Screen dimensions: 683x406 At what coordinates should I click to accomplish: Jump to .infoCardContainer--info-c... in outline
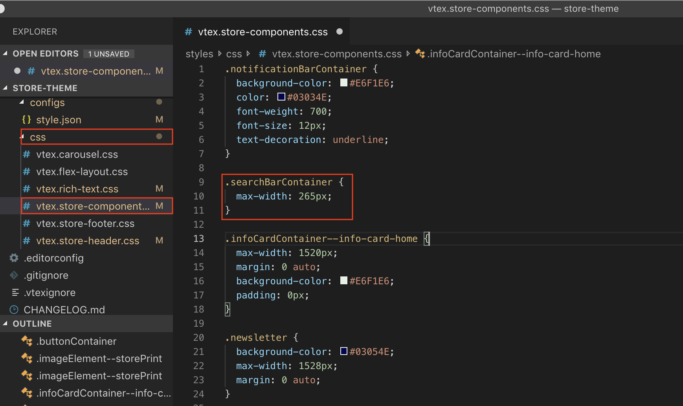pos(104,393)
